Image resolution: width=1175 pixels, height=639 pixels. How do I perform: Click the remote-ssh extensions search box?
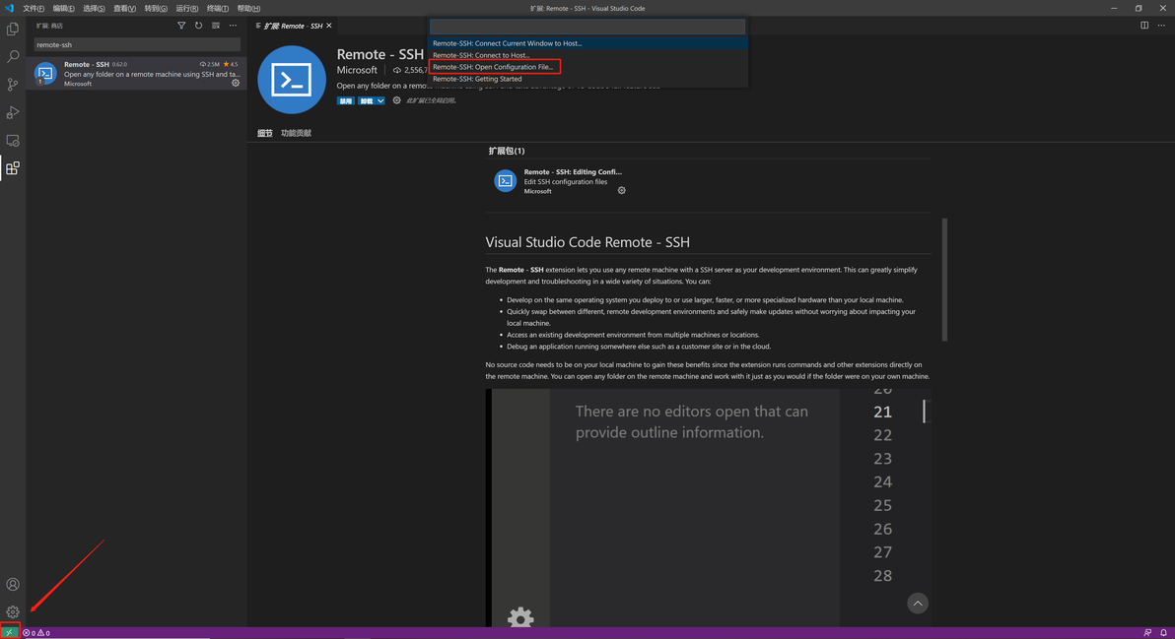(x=136, y=45)
